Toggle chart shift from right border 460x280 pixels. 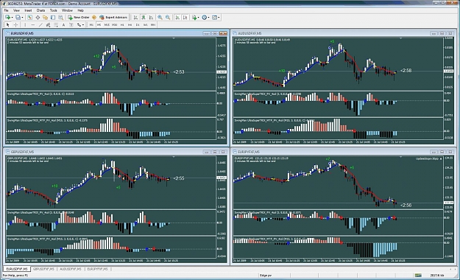(185, 18)
